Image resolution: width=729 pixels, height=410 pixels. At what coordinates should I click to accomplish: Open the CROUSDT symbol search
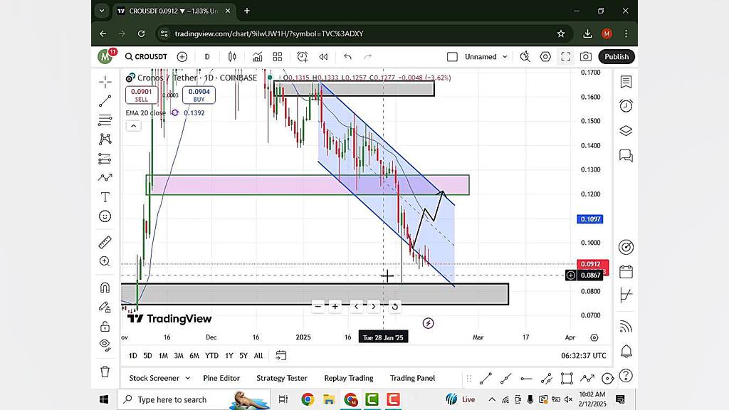(x=146, y=57)
